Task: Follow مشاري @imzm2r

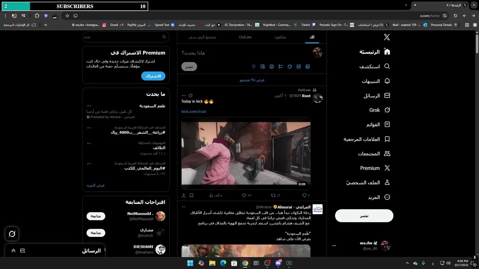Action: tap(96, 233)
